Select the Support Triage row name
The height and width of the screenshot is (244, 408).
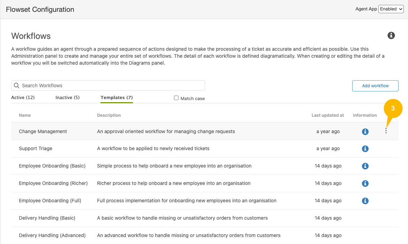point(36,148)
